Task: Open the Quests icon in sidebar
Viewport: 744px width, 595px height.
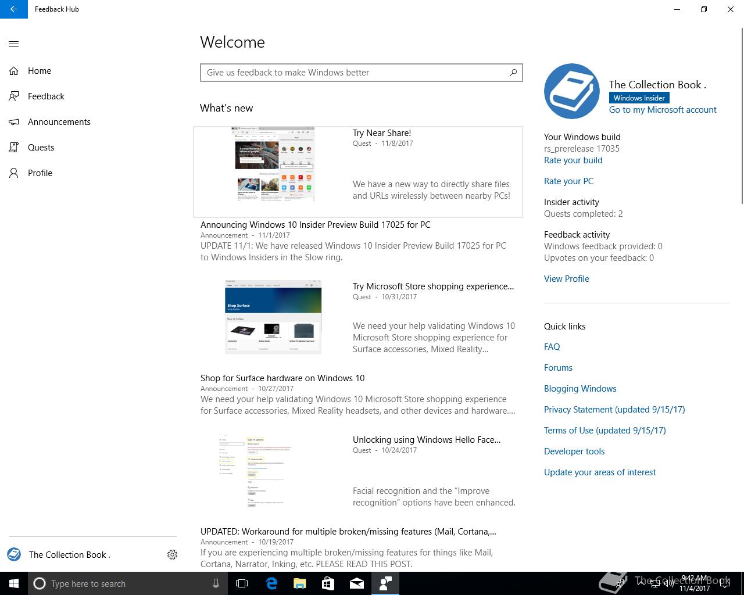Action: point(14,148)
